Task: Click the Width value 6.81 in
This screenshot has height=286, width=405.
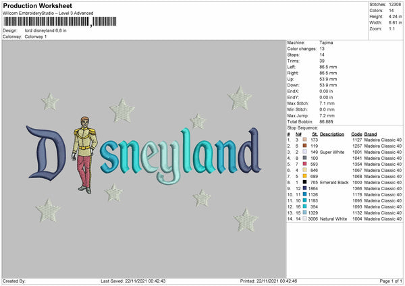Action: click(395, 23)
